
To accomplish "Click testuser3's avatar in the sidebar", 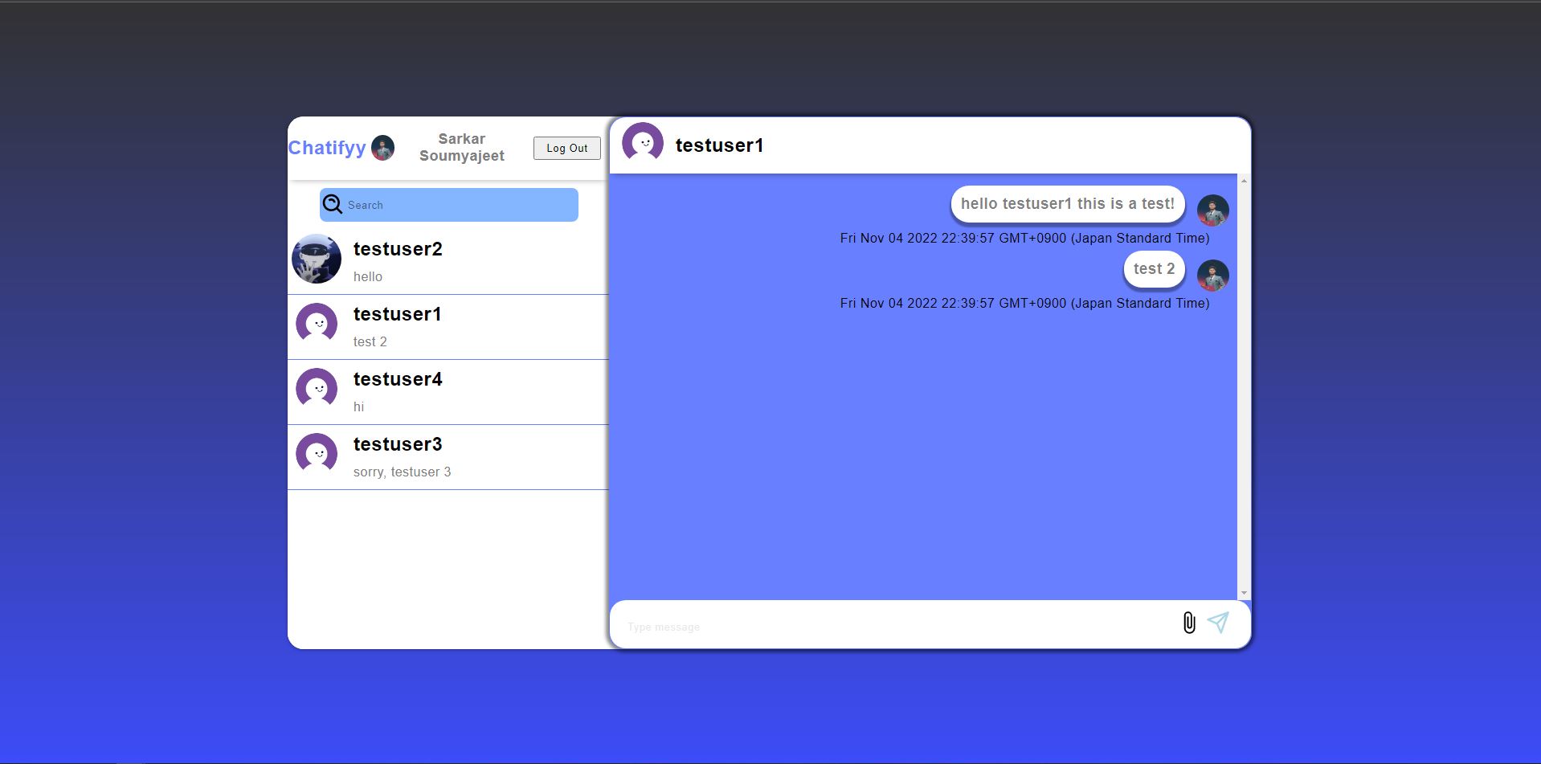I will click(317, 453).
